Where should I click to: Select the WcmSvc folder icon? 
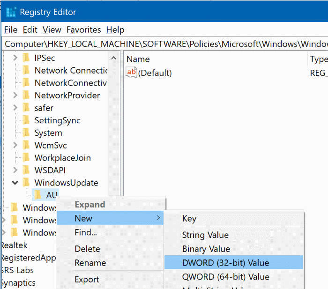click(26, 145)
